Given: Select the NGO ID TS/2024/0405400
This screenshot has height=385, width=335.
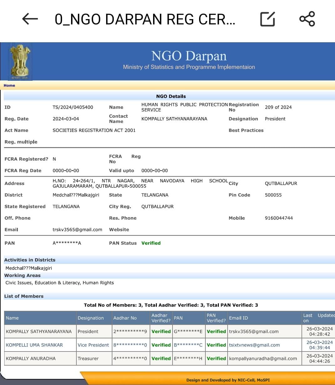Looking at the screenshot, I should pyautogui.click(x=73, y=107).
